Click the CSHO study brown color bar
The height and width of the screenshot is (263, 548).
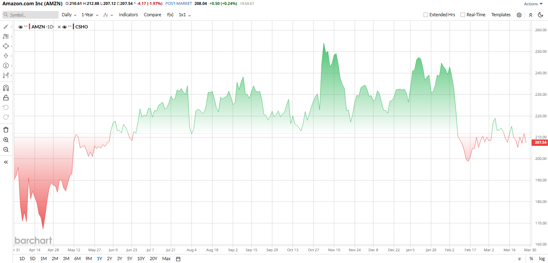(x=74, y=27)
